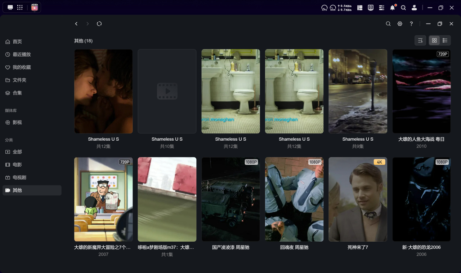
Task: View network speed indicator
Action: [344, 8]
